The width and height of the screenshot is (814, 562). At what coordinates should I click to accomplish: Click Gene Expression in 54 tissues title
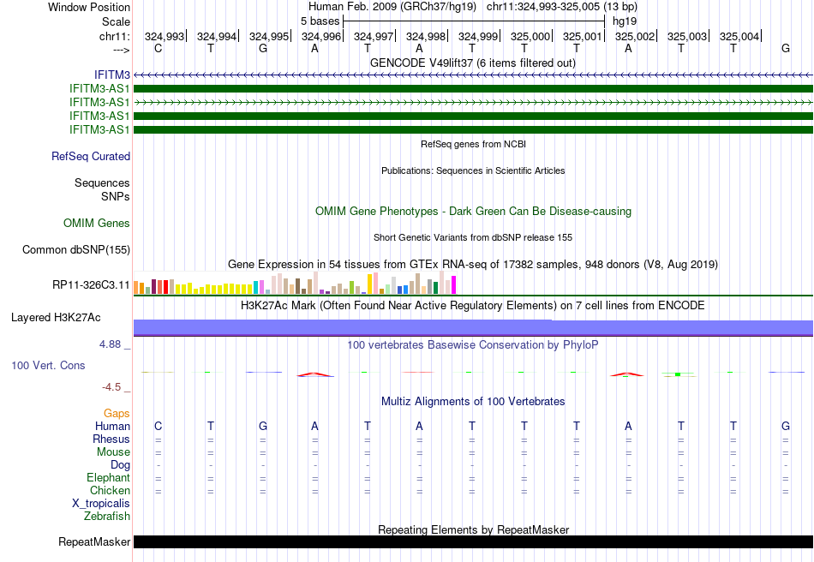coord(473,264)
